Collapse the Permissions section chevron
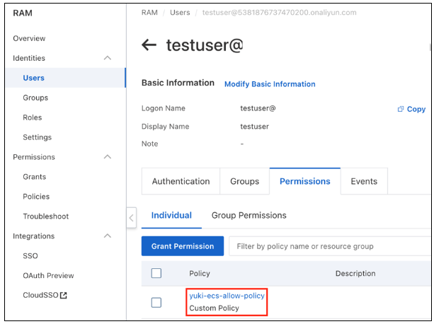The image size is (434, 324). 108,157
